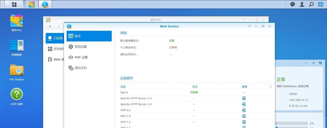Click the 192.168.14.71 IP address in the widget
Viewport: 327px width, 128px height.
point(299,100)
